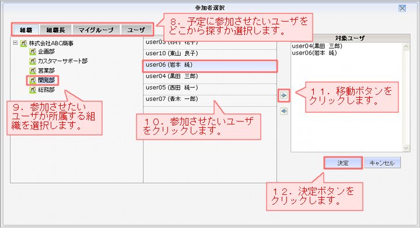Click the 企画部 organization icon
Image resolution: width=420 pixels, height=228 pixels.
coord(33,52)
